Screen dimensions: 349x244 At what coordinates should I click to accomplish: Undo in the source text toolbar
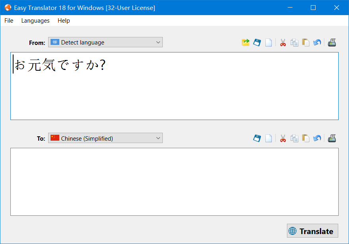[317, 43]
